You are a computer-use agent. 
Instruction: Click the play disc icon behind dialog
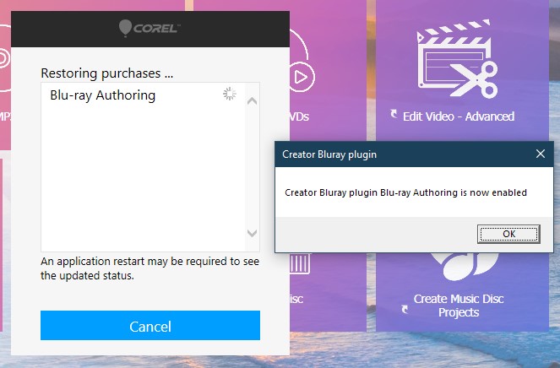(x=302, y=77)
